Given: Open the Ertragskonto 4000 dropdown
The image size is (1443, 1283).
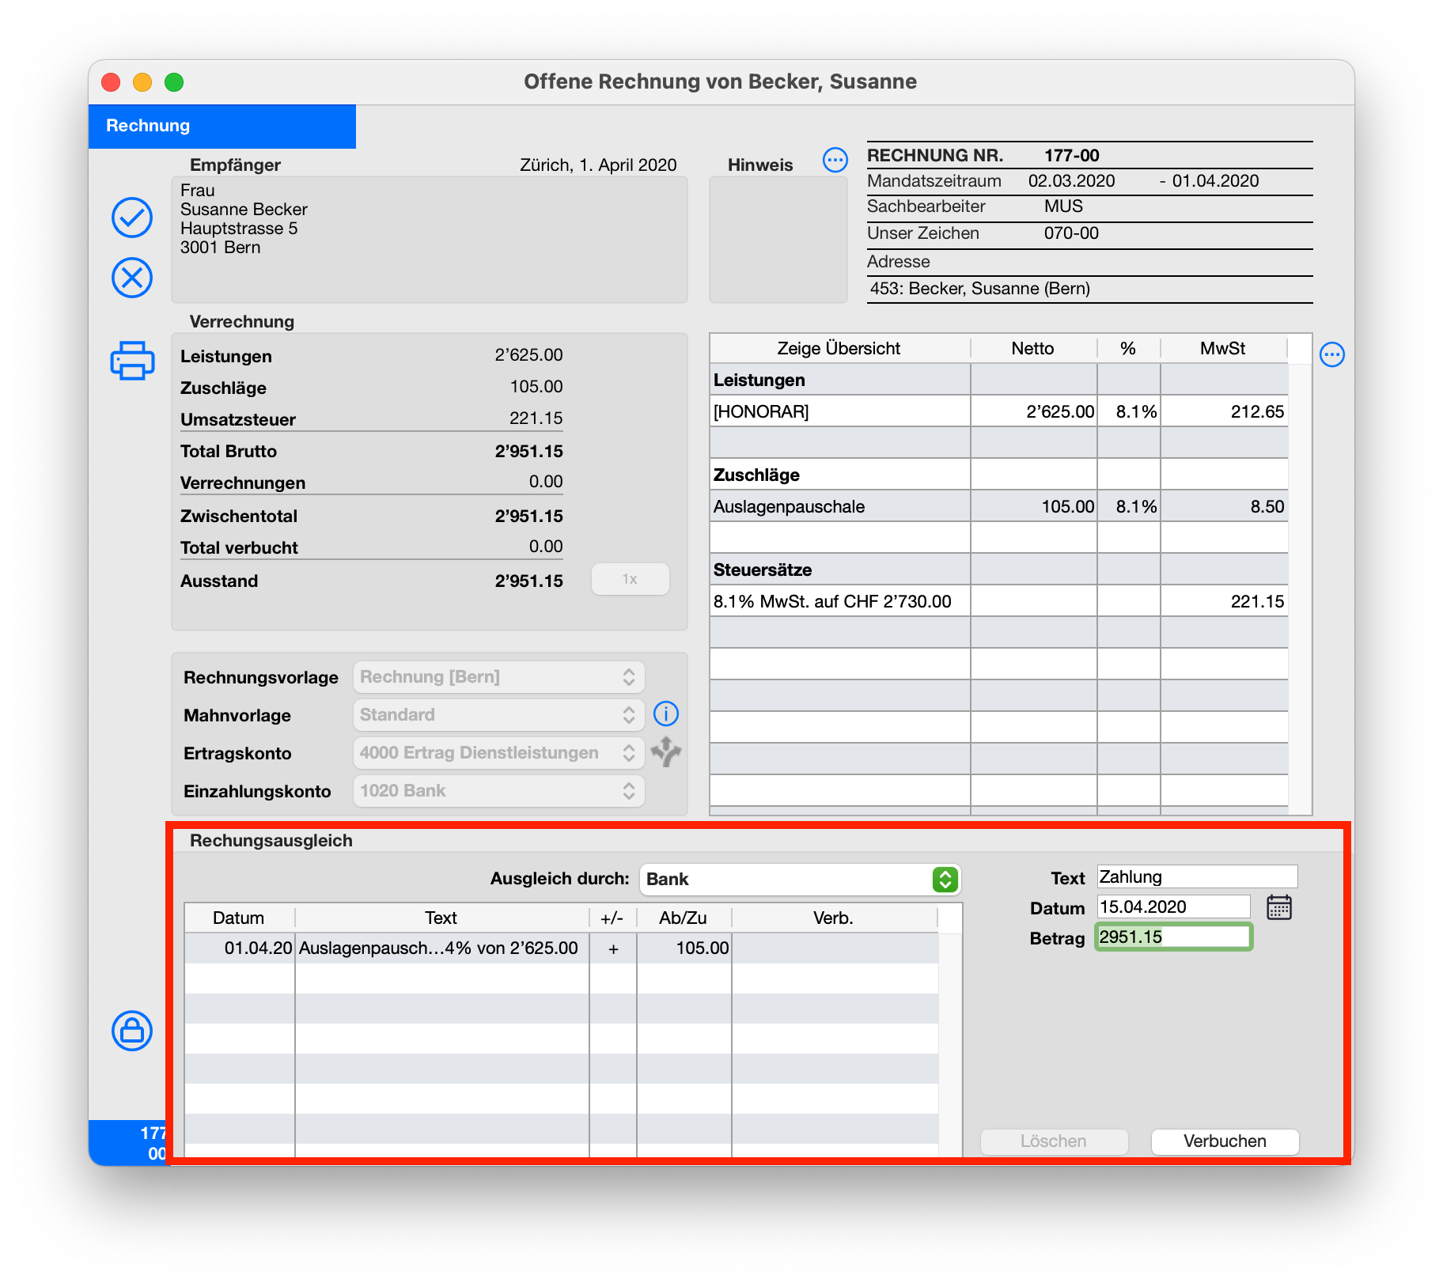Looking at the screenshot, I should [x=498, y=753].
